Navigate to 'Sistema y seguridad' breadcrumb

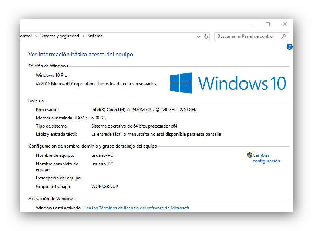[x=60, y=36]
